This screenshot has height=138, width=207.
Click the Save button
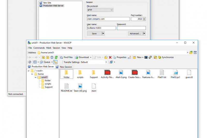(94, 33)
